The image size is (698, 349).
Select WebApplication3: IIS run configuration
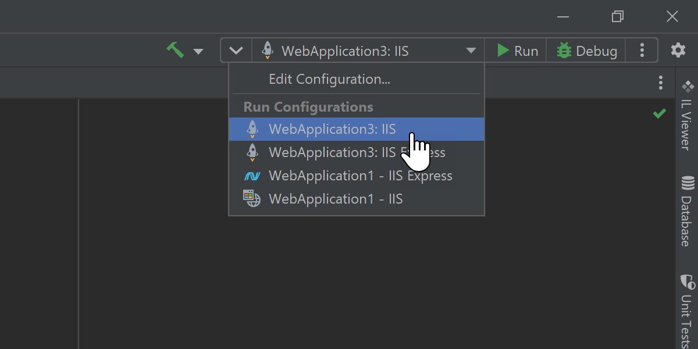click(x=332, y=129)
